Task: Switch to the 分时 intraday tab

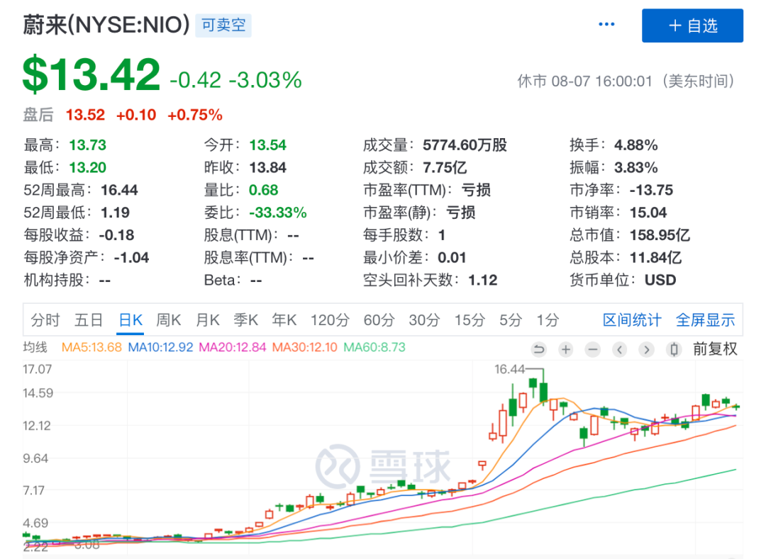Action: pyautogui.click(x=45, y=320)
